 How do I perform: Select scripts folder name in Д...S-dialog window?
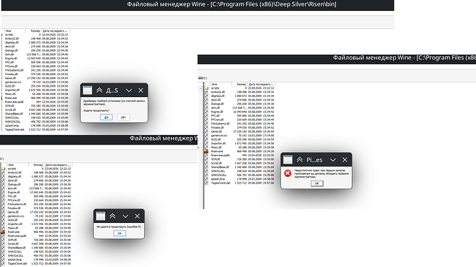[x=9, y=35]
